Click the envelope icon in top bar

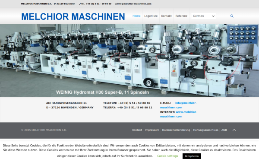[x=116, y=4]
